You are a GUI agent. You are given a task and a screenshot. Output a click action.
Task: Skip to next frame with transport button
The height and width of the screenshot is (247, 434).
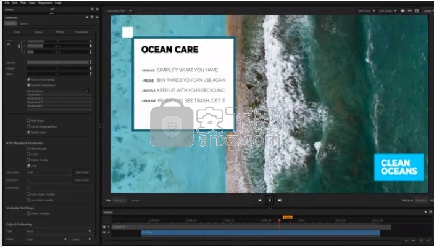tap(280, 200)
